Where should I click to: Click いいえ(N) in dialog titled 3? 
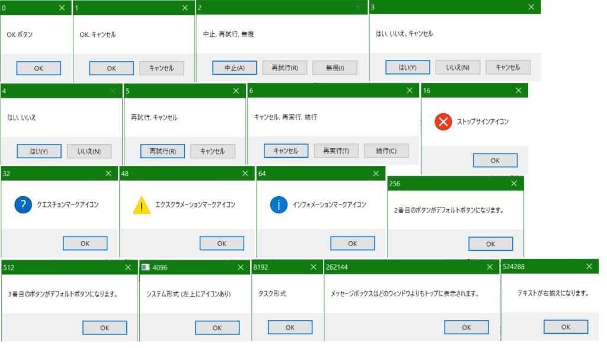(x=458, y=68)
